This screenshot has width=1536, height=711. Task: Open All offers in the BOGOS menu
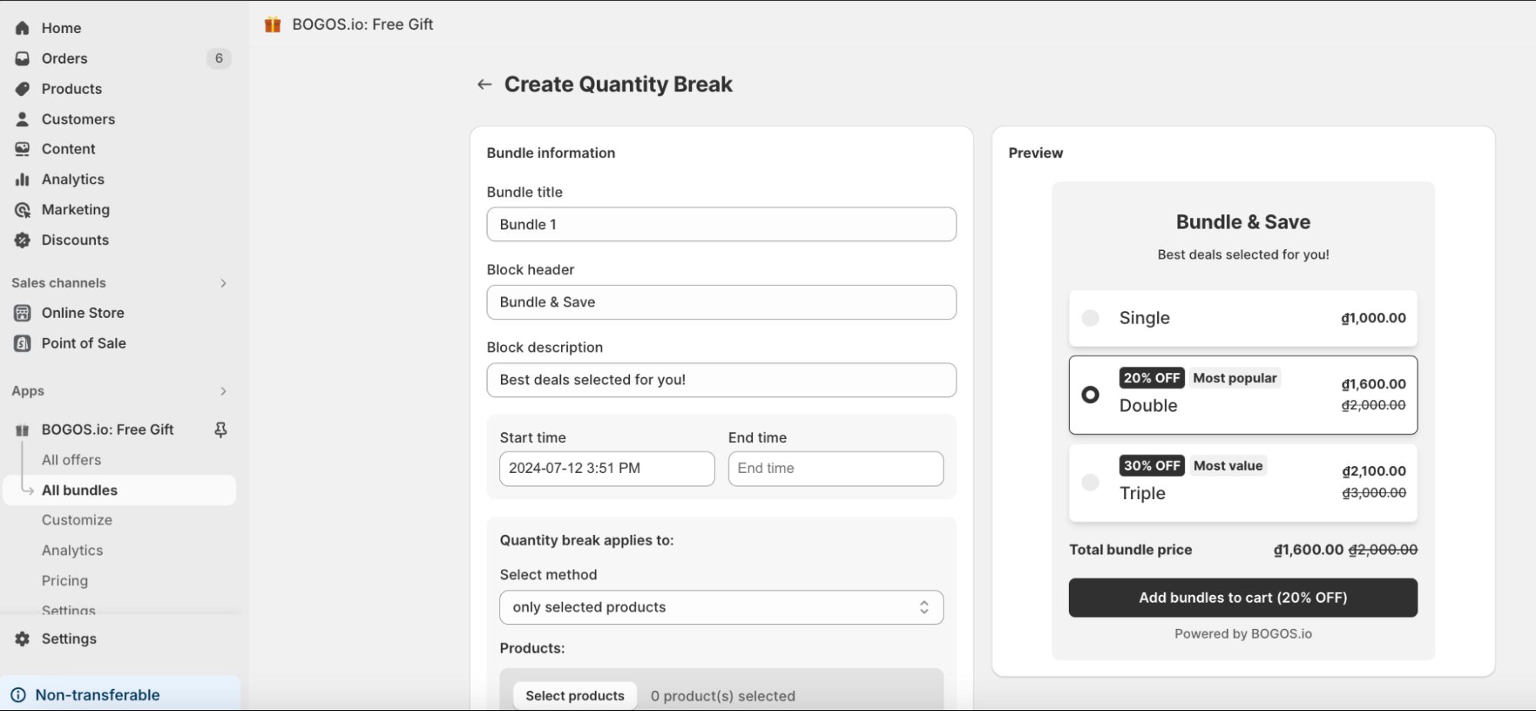(71, 460)
